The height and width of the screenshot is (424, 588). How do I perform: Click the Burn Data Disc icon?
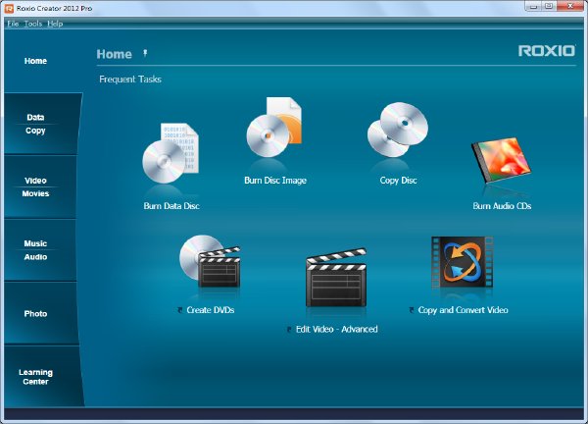pos(171,153)
